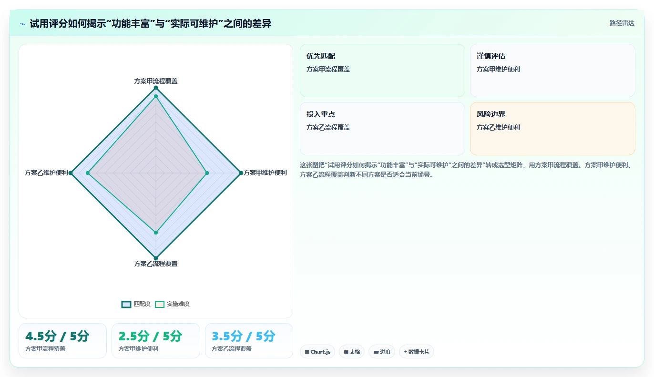The width and height of the screenshot is (654, 377).
Task: Click the 数据卡片 tag chip
Action: point(417,352)
